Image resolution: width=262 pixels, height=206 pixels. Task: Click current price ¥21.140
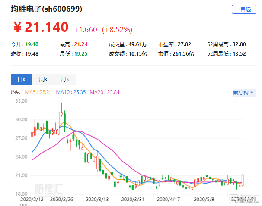coord(41,27)
